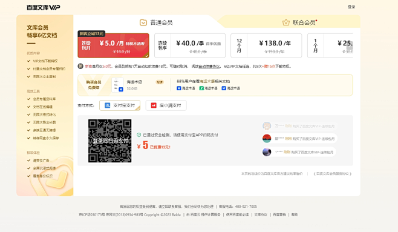Click the 客服电话 400-921-7005 text

click(238, 207)
